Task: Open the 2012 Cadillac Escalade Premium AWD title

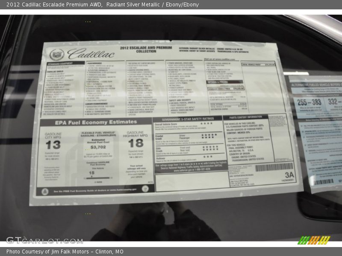Action: 51,5
